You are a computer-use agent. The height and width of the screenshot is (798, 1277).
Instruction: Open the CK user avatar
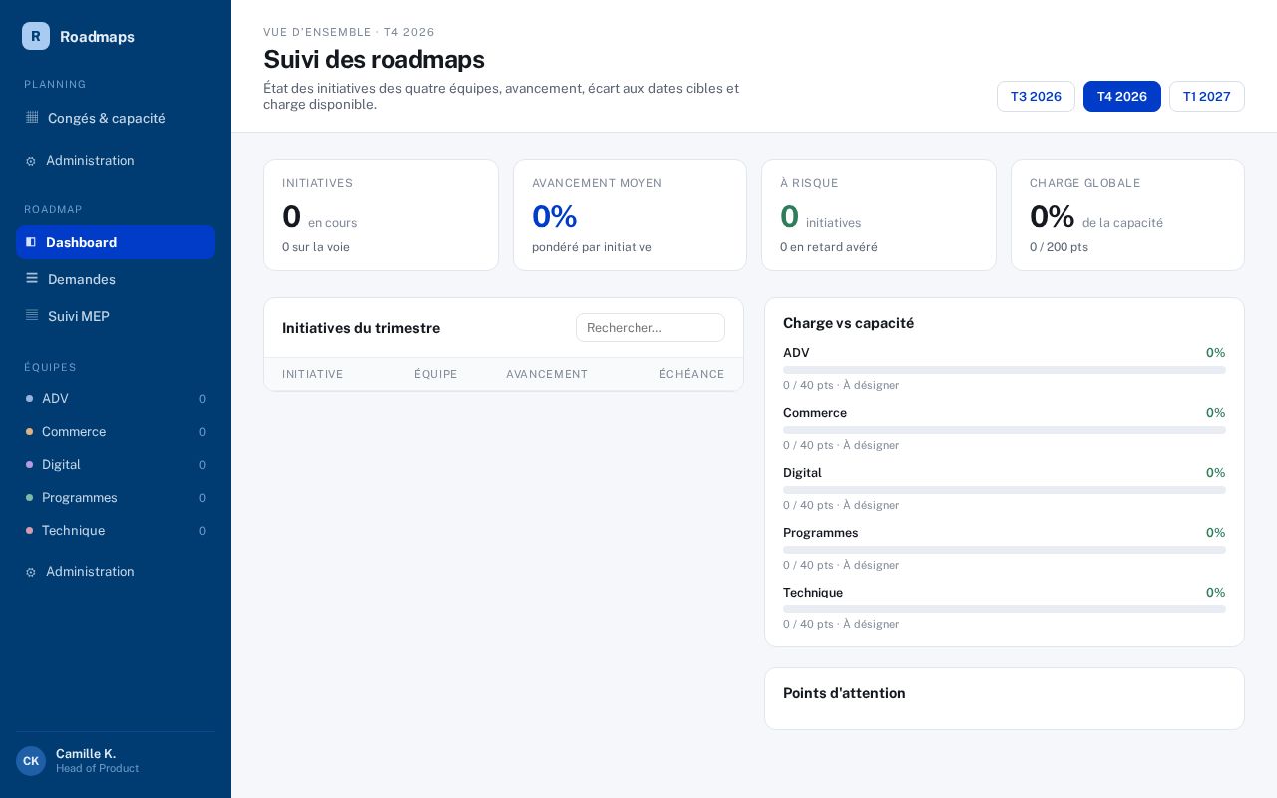click(x=31, y=761)
